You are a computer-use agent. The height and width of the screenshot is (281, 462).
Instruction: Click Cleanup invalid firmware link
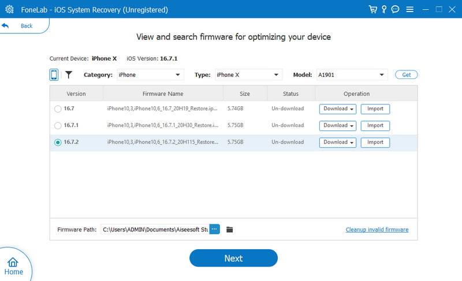coord(377,230)
